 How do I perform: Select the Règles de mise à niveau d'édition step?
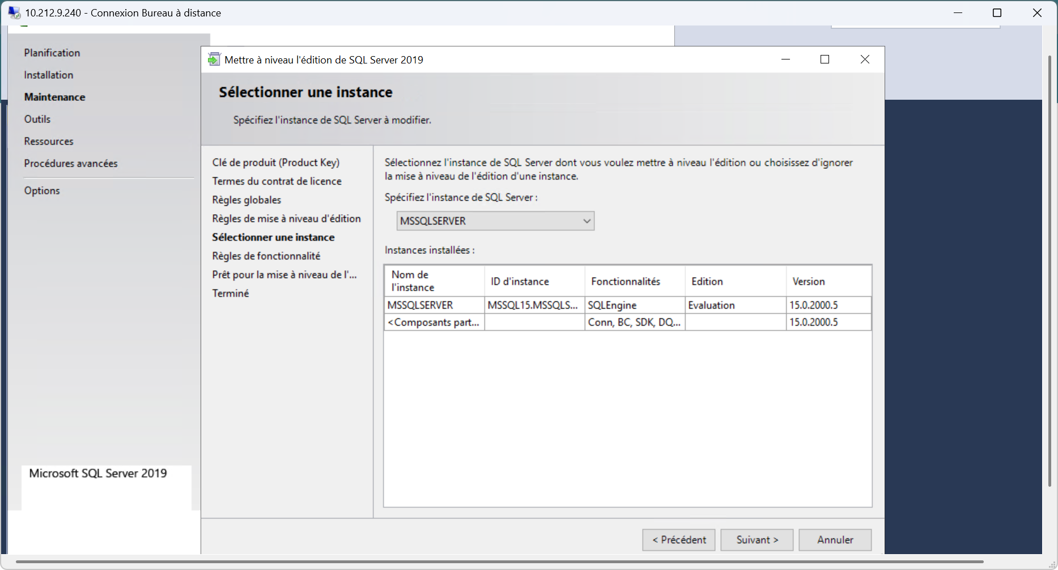tap(286, 219)
